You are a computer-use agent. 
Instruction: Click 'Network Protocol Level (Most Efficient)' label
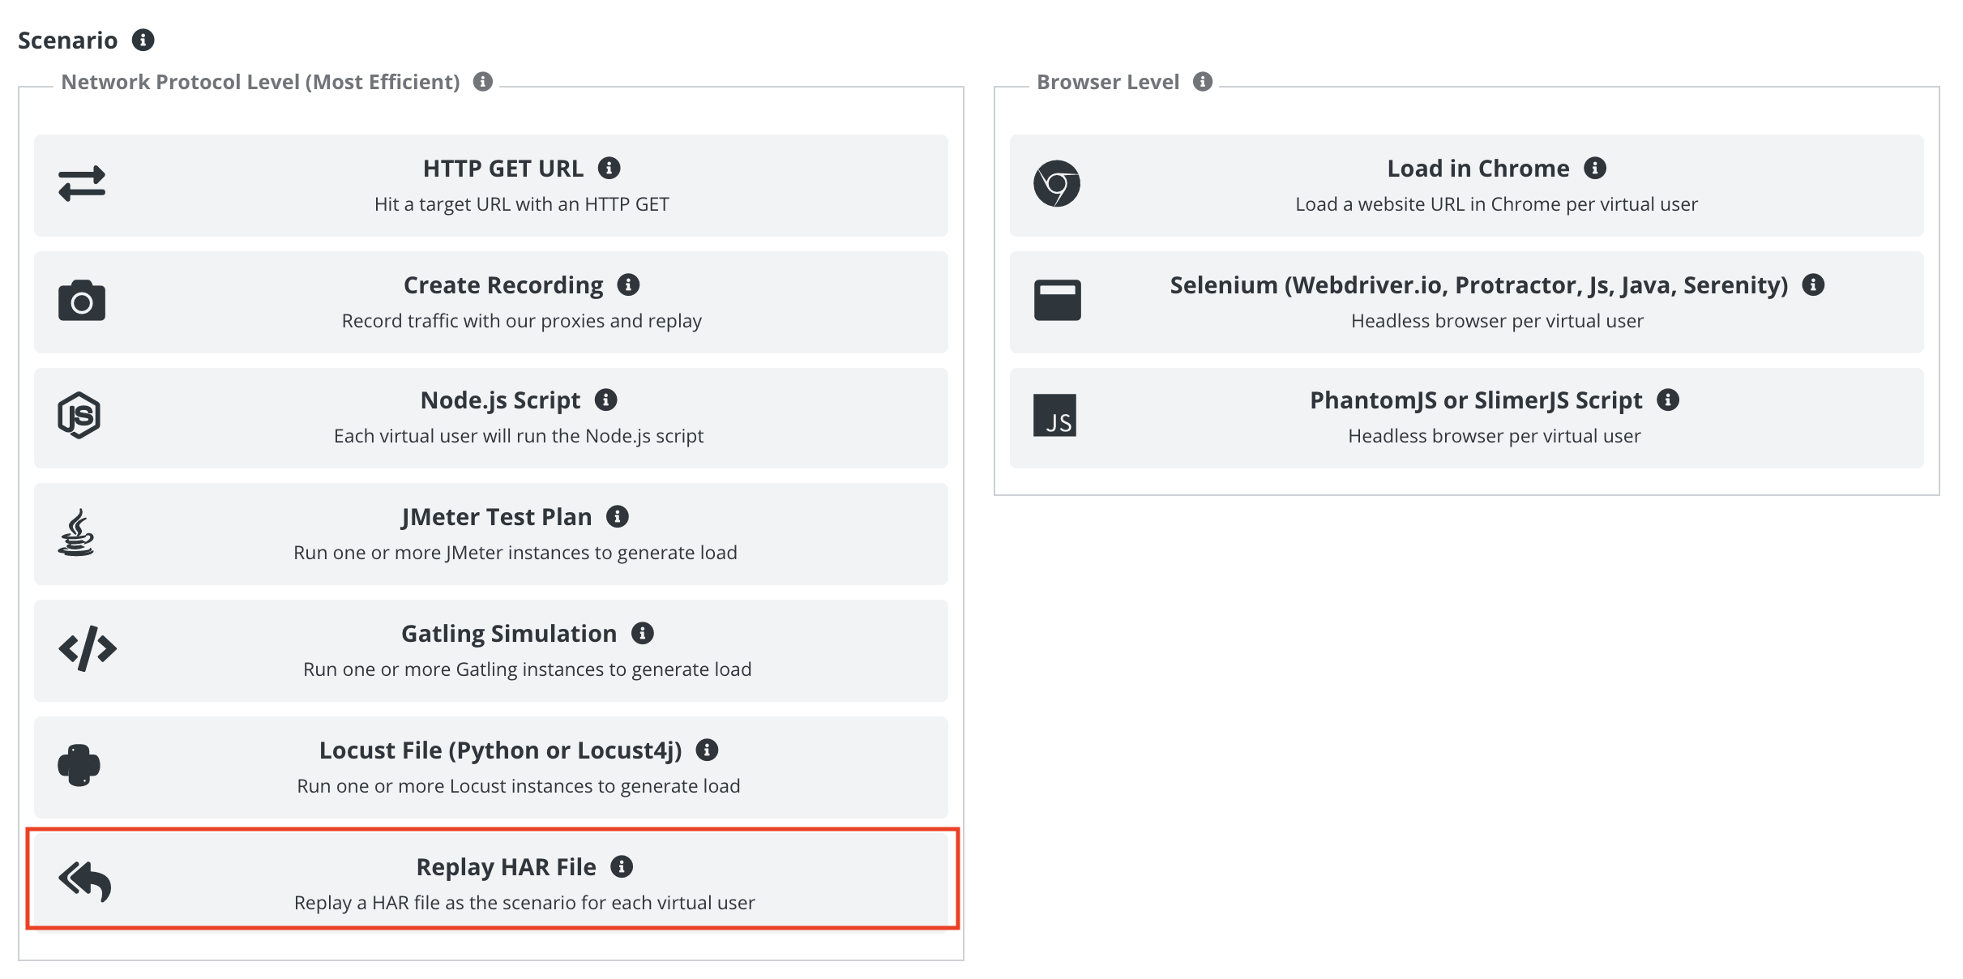coord(261,82)
